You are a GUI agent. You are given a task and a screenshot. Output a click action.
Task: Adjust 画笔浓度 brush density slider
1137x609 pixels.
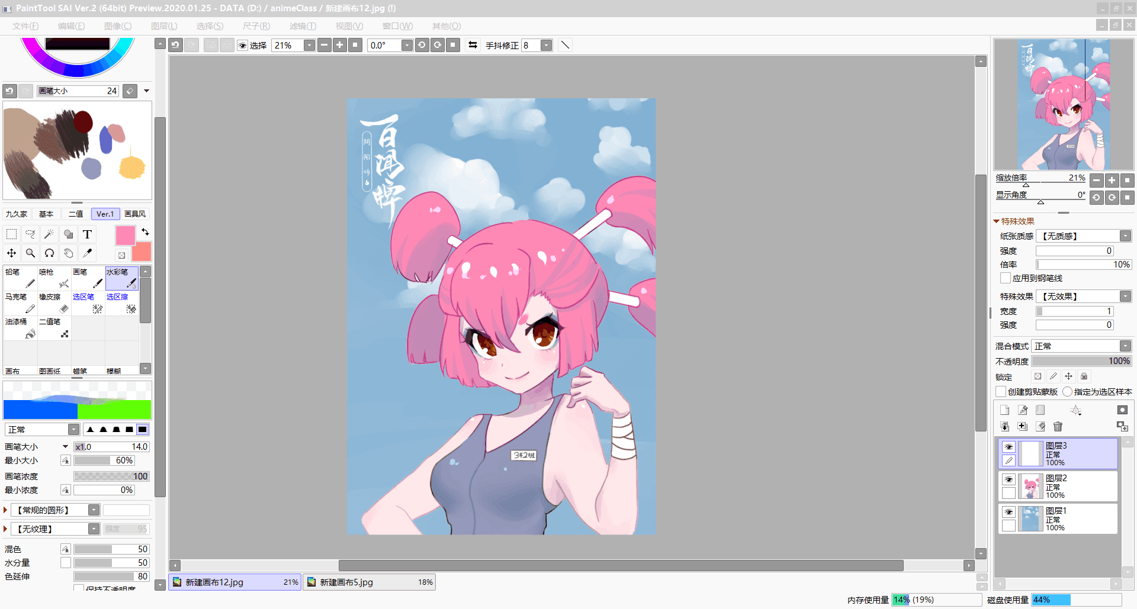tap(111, 476)
